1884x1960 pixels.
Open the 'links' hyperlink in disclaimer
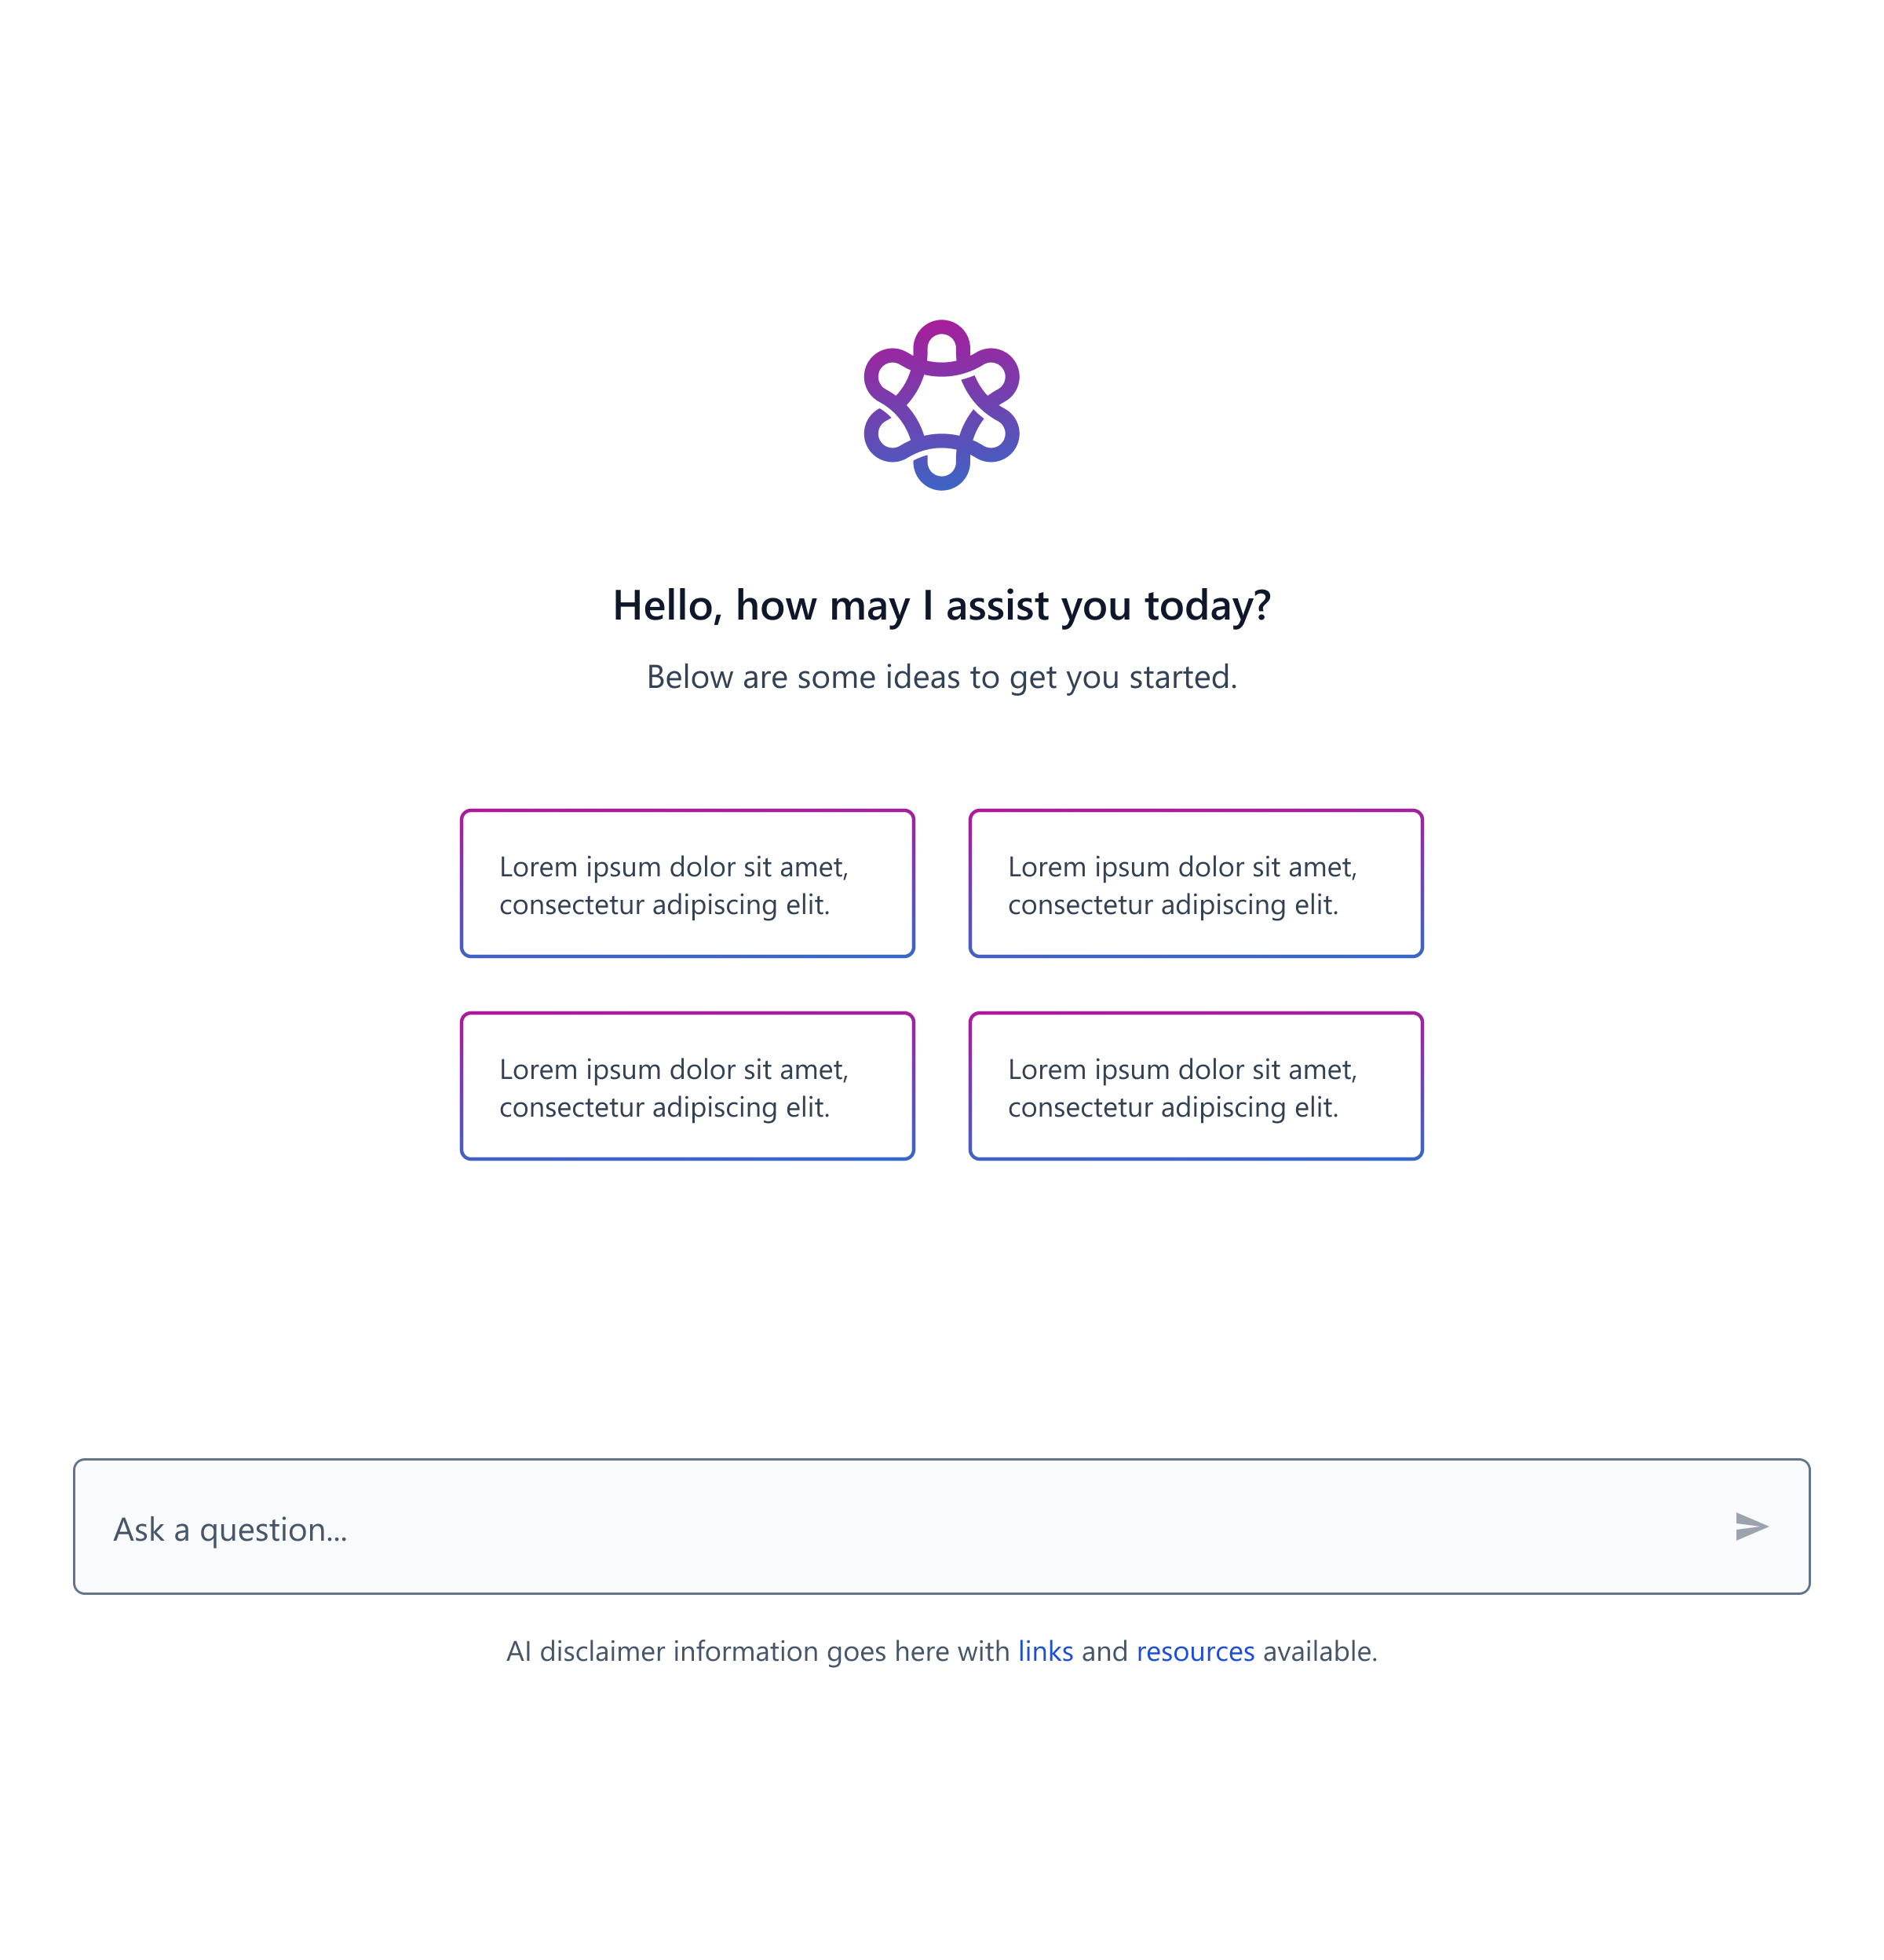[x=1046, y=1651]
